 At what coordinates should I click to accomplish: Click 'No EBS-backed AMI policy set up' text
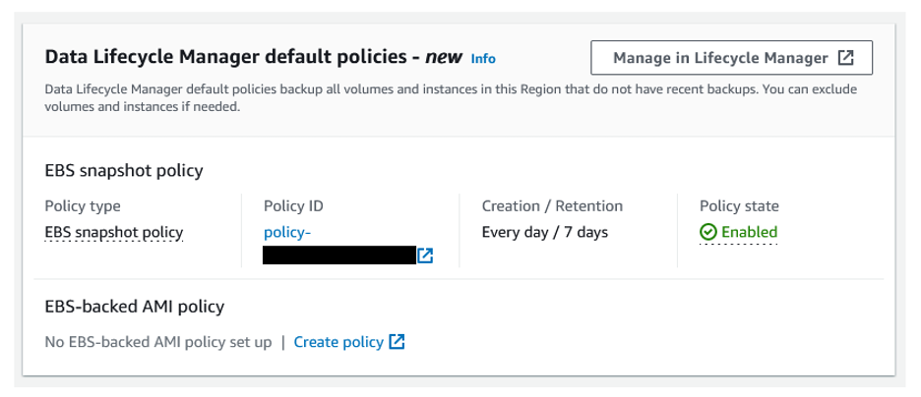coord(158,341)
